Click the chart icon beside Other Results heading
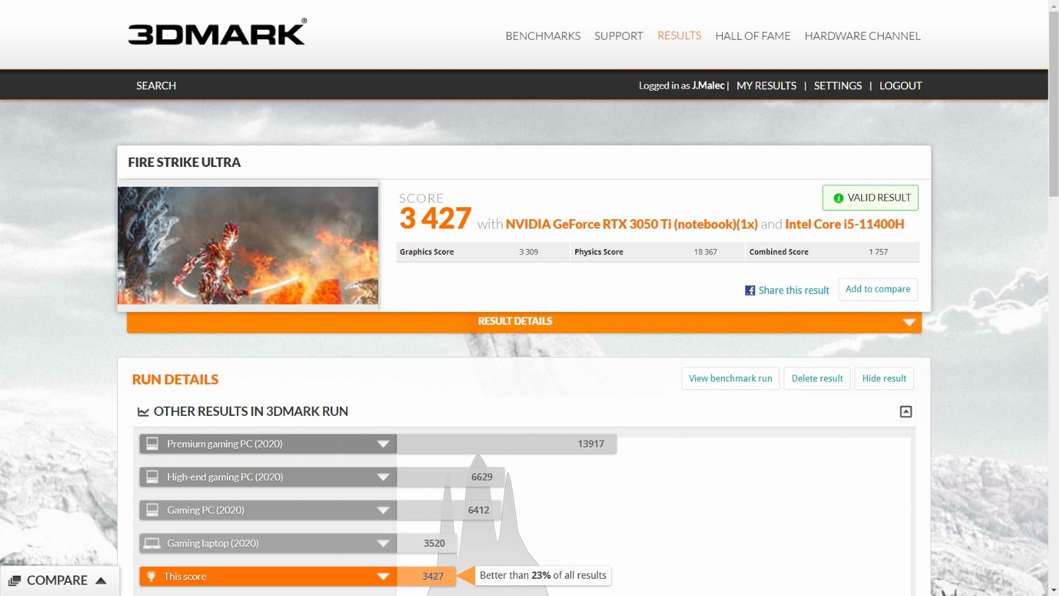 point(143,412)
